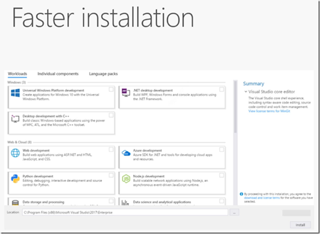Click the Data science bar chart icon
Viewport: 320px width, 234px height.
tap(125, 203)
